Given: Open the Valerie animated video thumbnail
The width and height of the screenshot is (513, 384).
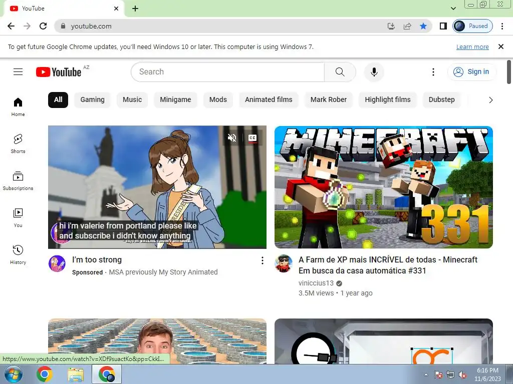Looking at the screenshot, I should pos(157,187).
